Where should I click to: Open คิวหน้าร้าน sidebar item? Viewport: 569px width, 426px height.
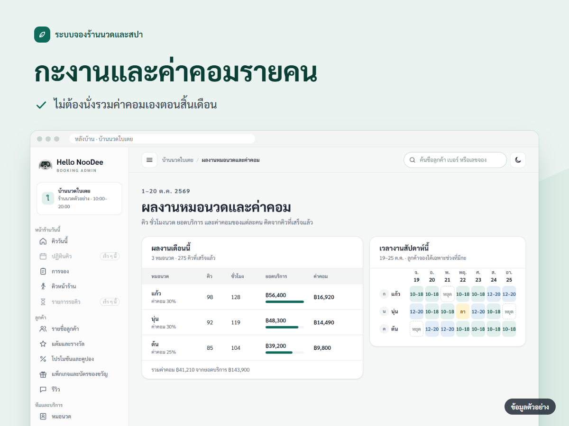click(79, 286)
